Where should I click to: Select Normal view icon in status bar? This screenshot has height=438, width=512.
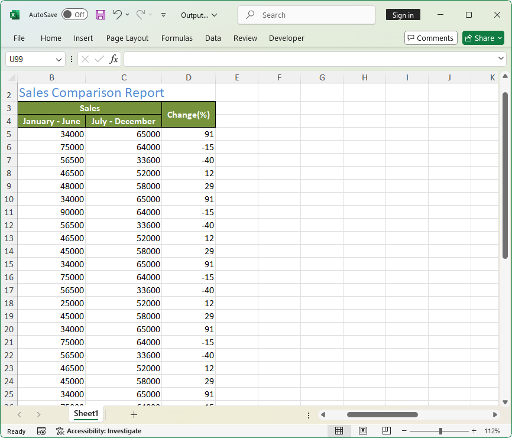(x=339, y=431)
